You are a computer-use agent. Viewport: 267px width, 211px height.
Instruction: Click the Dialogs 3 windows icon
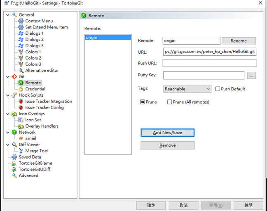click(x=21, y=45)
